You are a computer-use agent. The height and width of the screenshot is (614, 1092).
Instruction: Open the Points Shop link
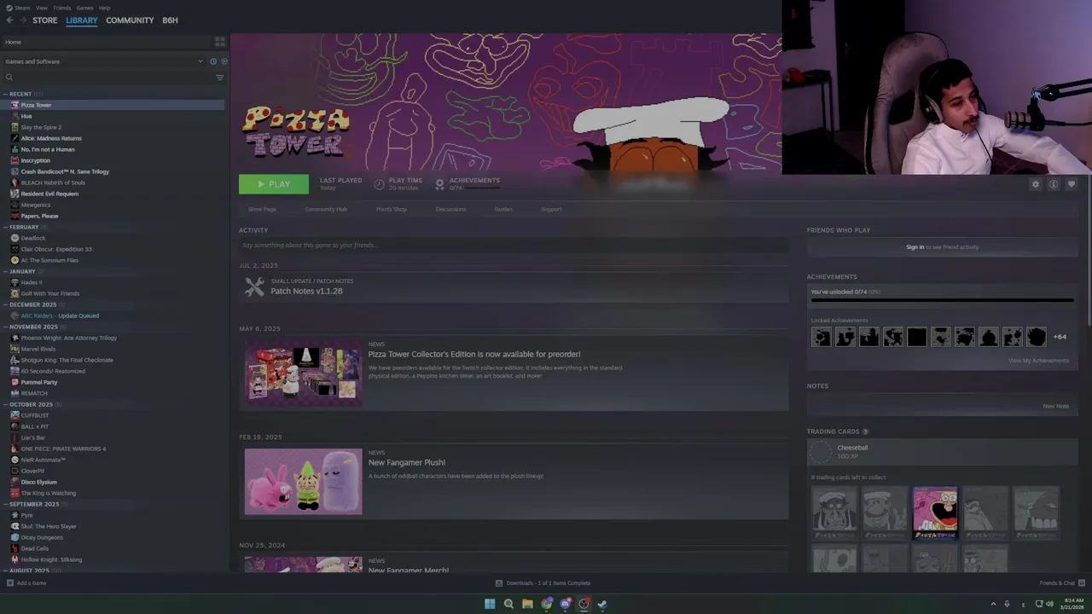(x=392, y=209)
